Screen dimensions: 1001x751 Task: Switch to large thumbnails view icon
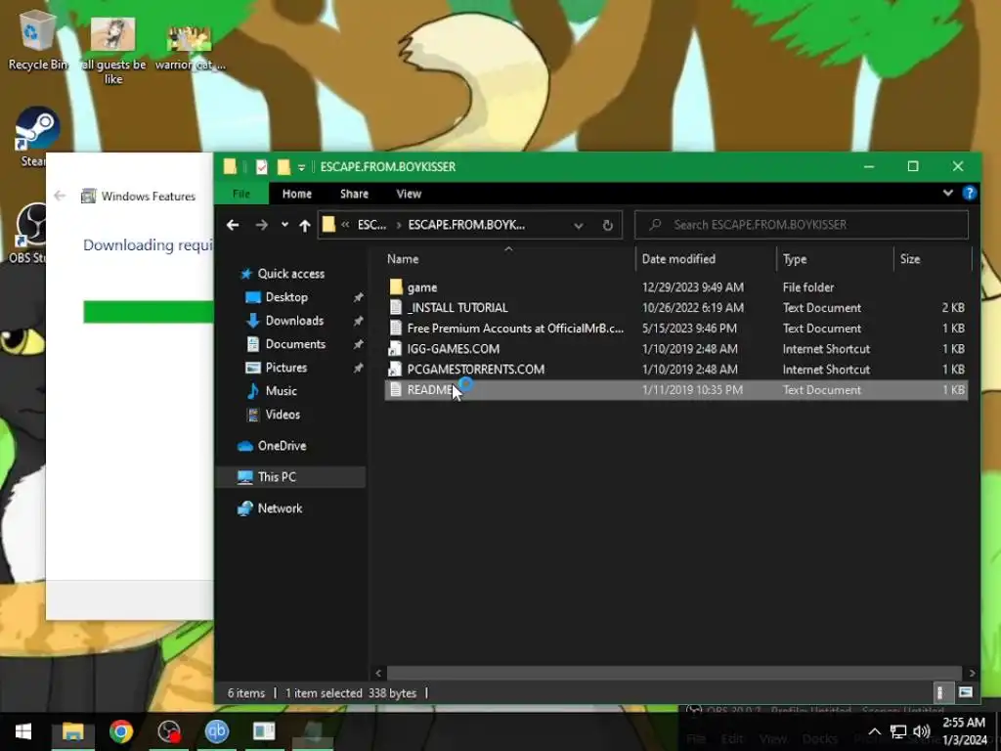coord(965,692)
